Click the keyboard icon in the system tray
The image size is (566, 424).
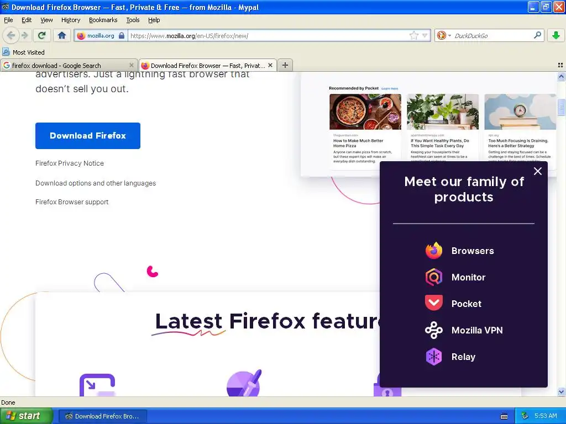click(x=504, y=416)
